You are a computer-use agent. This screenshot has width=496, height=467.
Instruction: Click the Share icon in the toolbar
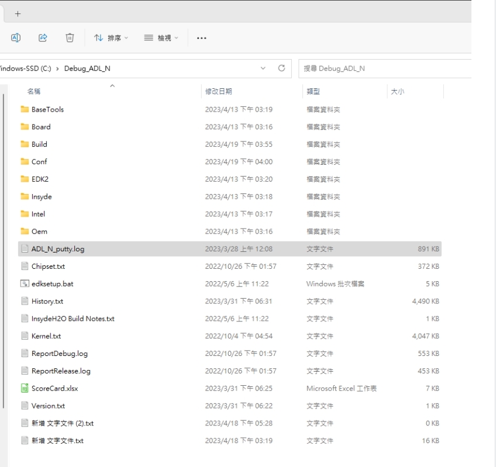coord(43,37)
